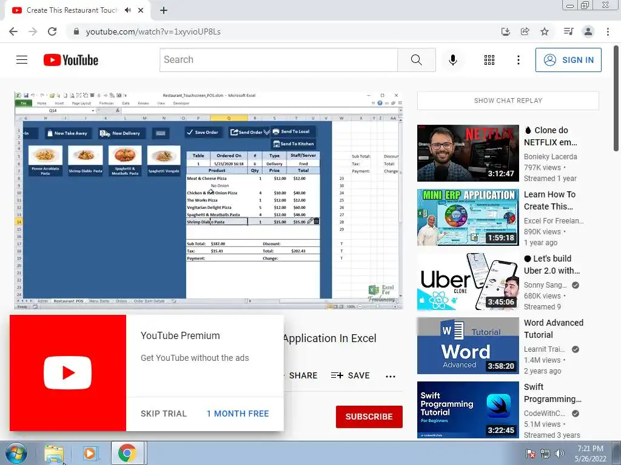Click the lock icon in address bar
Screen dimensions: 621x465
pyautogui.click(x=76, y=31)
